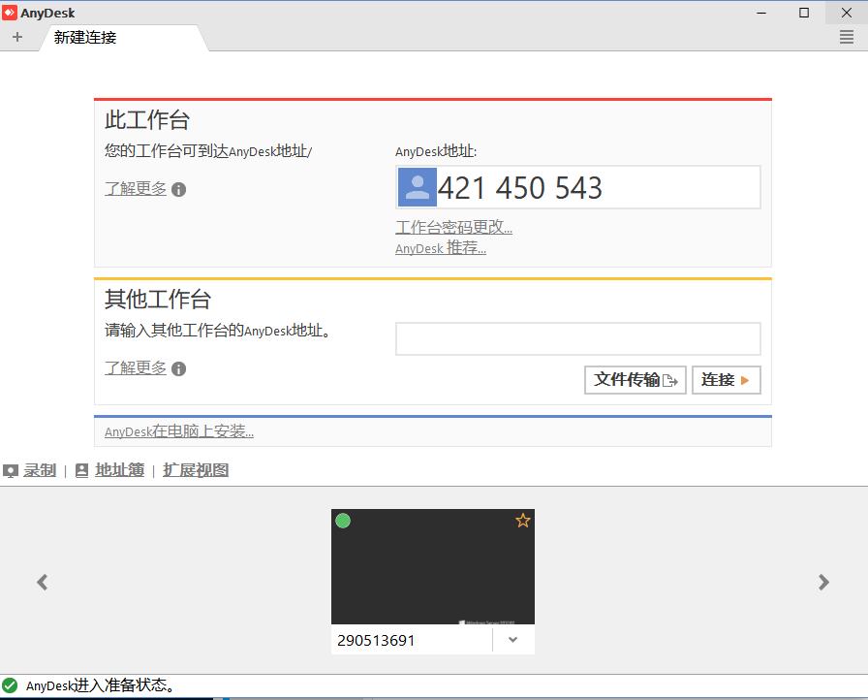The image size is (868, 700).
Task: Open AnyDesk在电脑上安装 link
Action: [x=179, y=431]
